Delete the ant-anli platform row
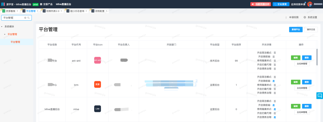 click(307, 58)
